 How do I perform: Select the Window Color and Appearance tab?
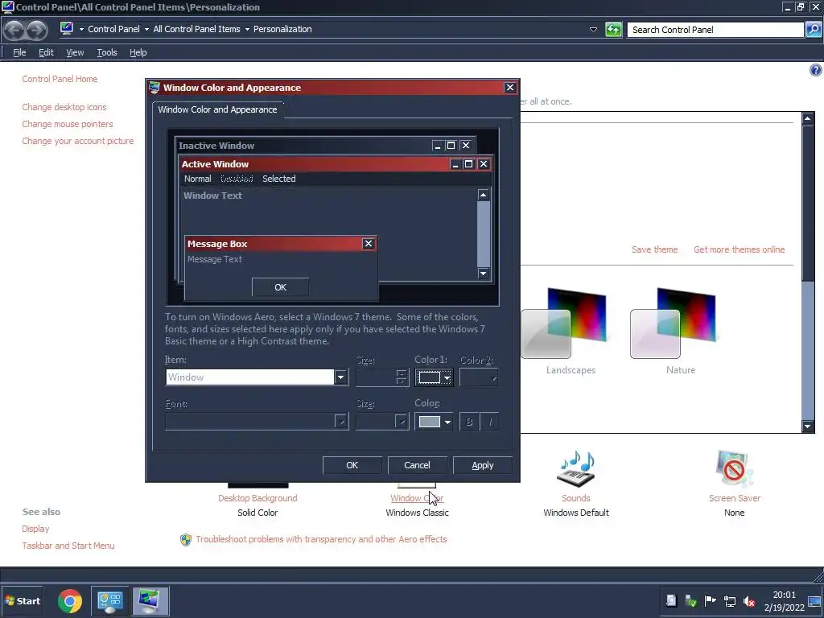point(217,109)
